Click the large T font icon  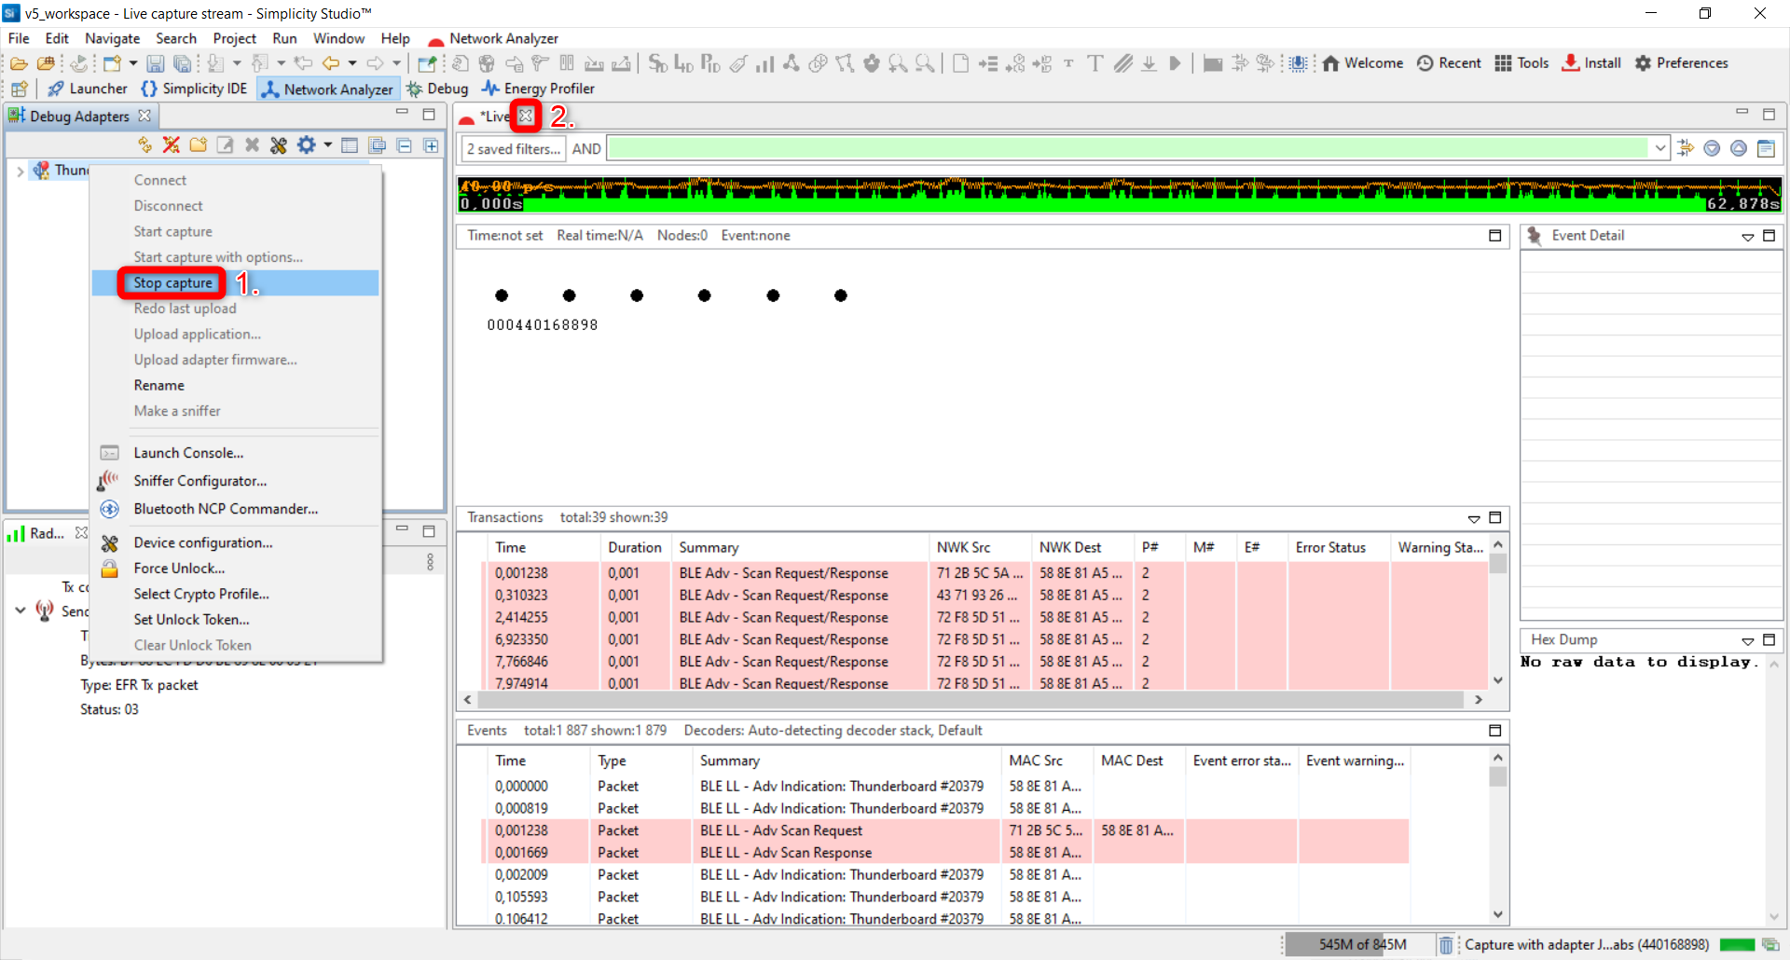[x=1095, y=63]
